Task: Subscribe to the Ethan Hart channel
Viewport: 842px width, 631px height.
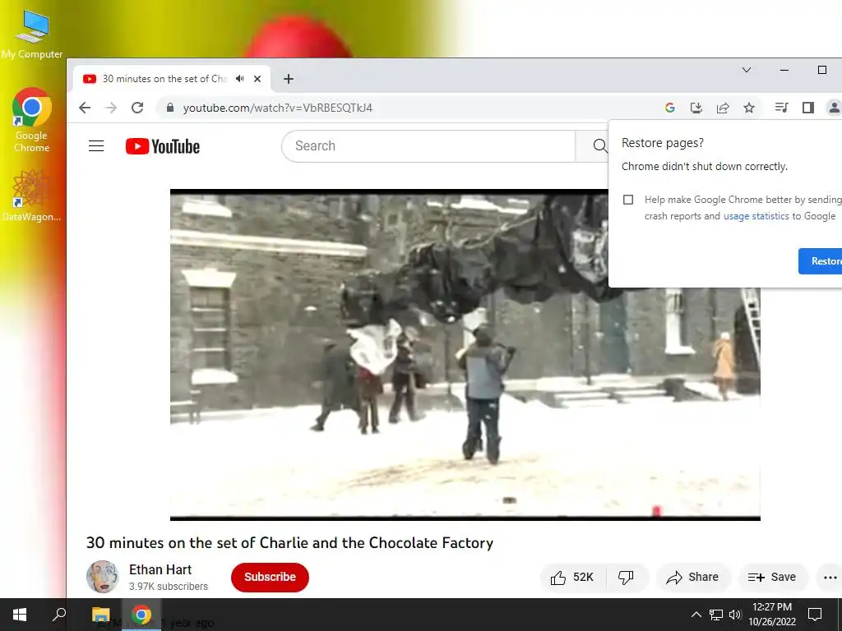Action: (x=270, y=578)
